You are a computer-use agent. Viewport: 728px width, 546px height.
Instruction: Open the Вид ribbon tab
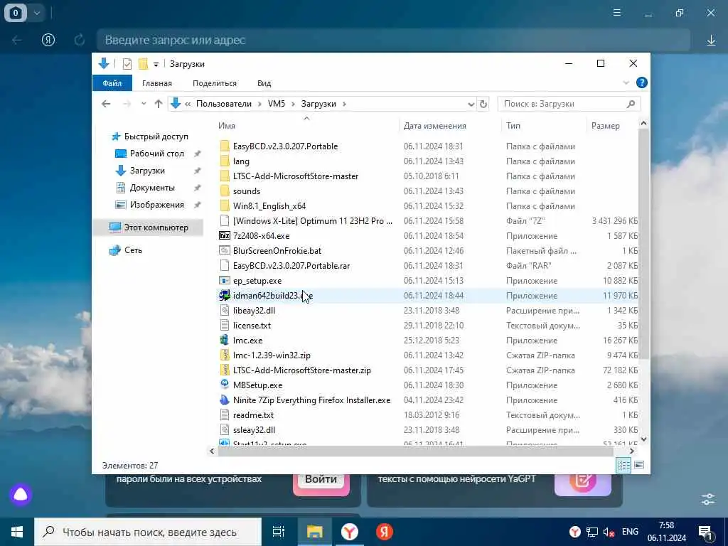tap(264, 83)
